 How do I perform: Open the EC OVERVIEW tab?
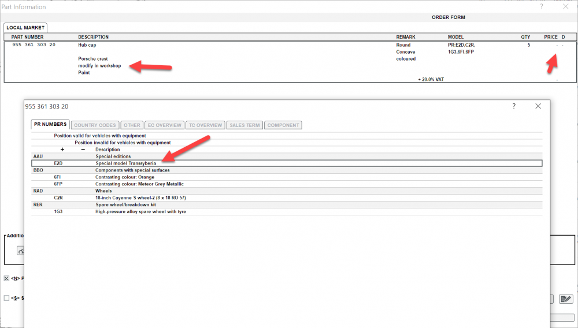click(x=165, y=125)
